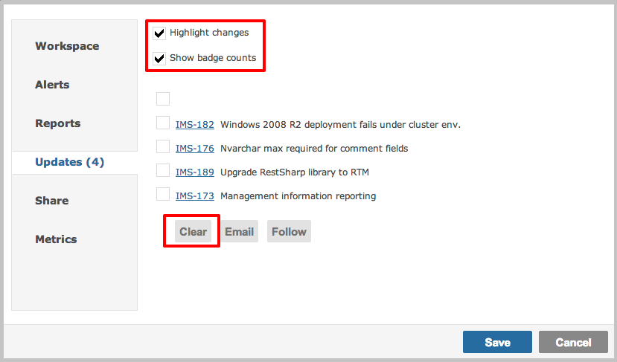Image resolution: width=617 pixels, height=362 pixels.
Task: Toggle Show badge counts checkbox
Action: coord(159,58)
